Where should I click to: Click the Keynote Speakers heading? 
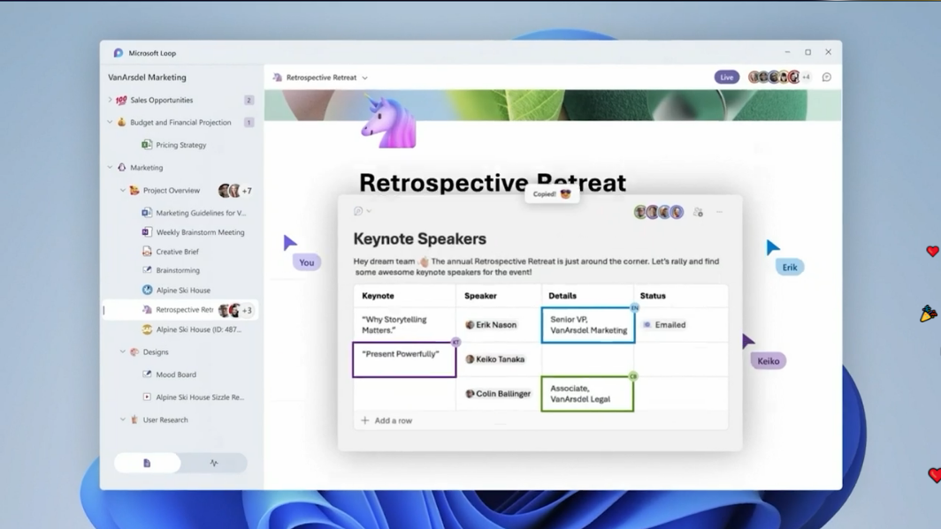(x=419, y=239)
